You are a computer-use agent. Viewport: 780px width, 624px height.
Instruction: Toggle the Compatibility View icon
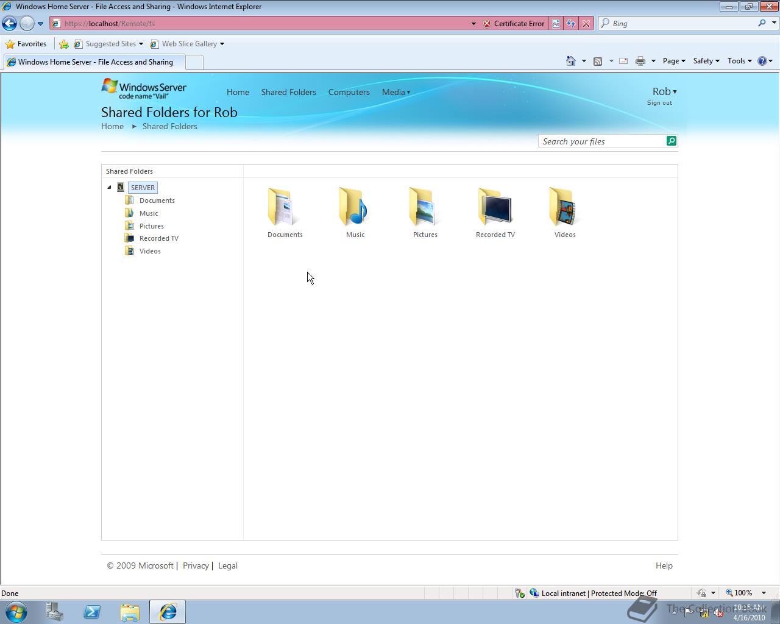[x=556, y=23]
